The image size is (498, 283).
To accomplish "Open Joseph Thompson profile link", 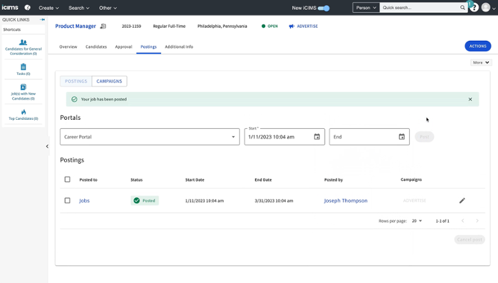I will 346,201.
